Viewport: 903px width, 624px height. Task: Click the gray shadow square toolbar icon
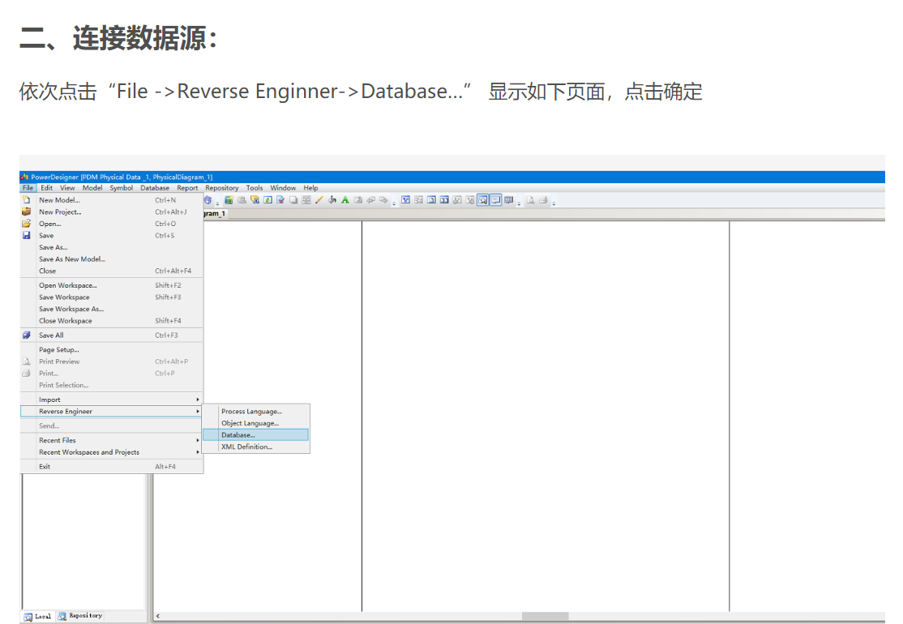click(293, 199)
